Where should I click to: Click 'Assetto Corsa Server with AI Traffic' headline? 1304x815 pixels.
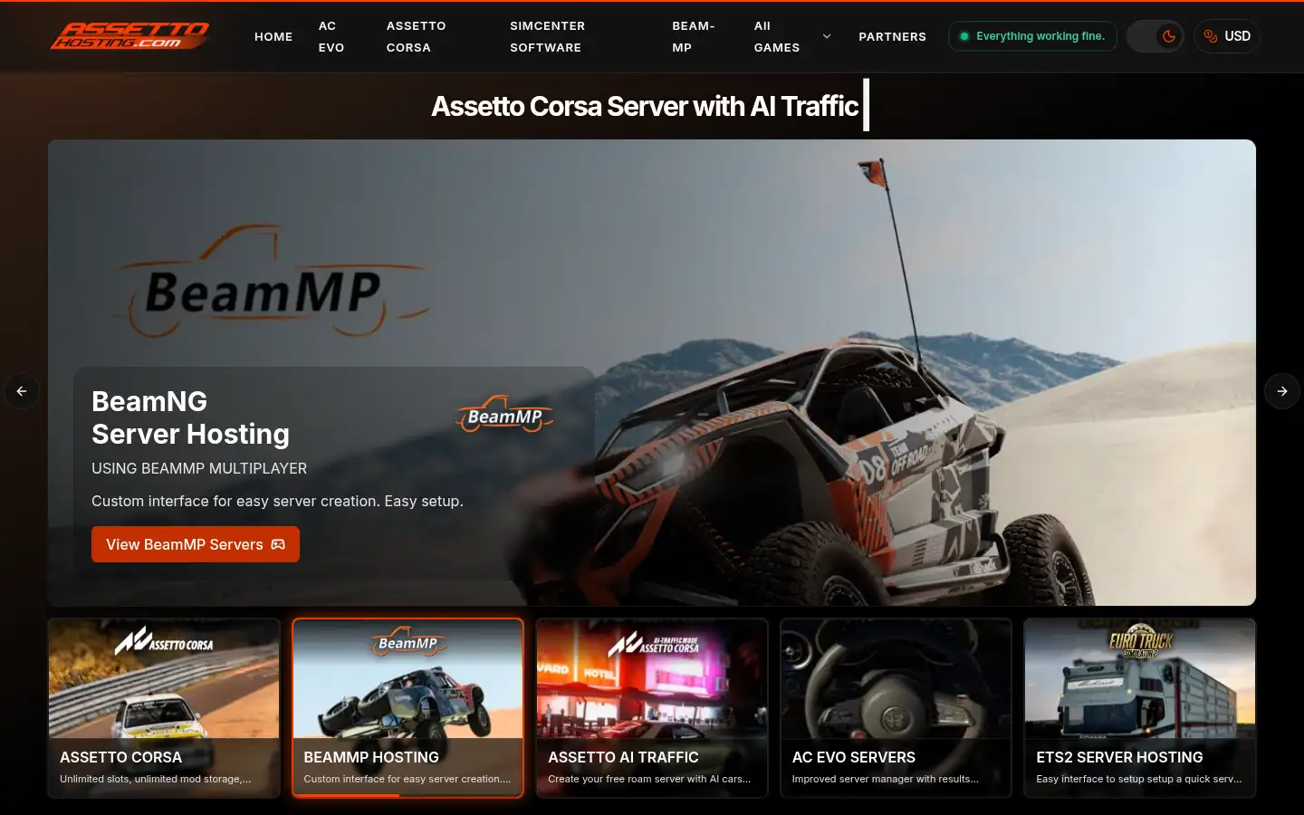(645, 106)
